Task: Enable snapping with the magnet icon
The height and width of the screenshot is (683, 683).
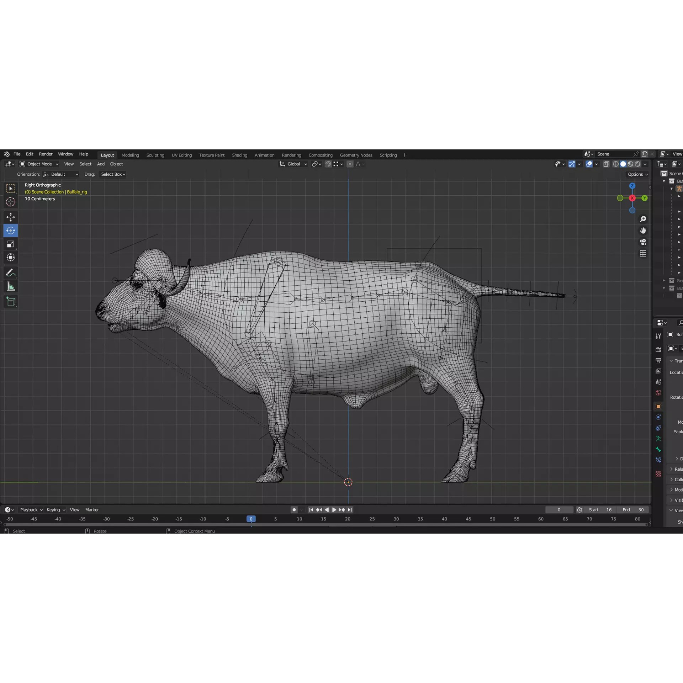Action: pyautogui.click(x=328, y=164)
